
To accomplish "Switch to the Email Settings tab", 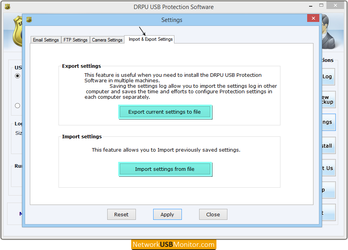I will pos(46,40).
